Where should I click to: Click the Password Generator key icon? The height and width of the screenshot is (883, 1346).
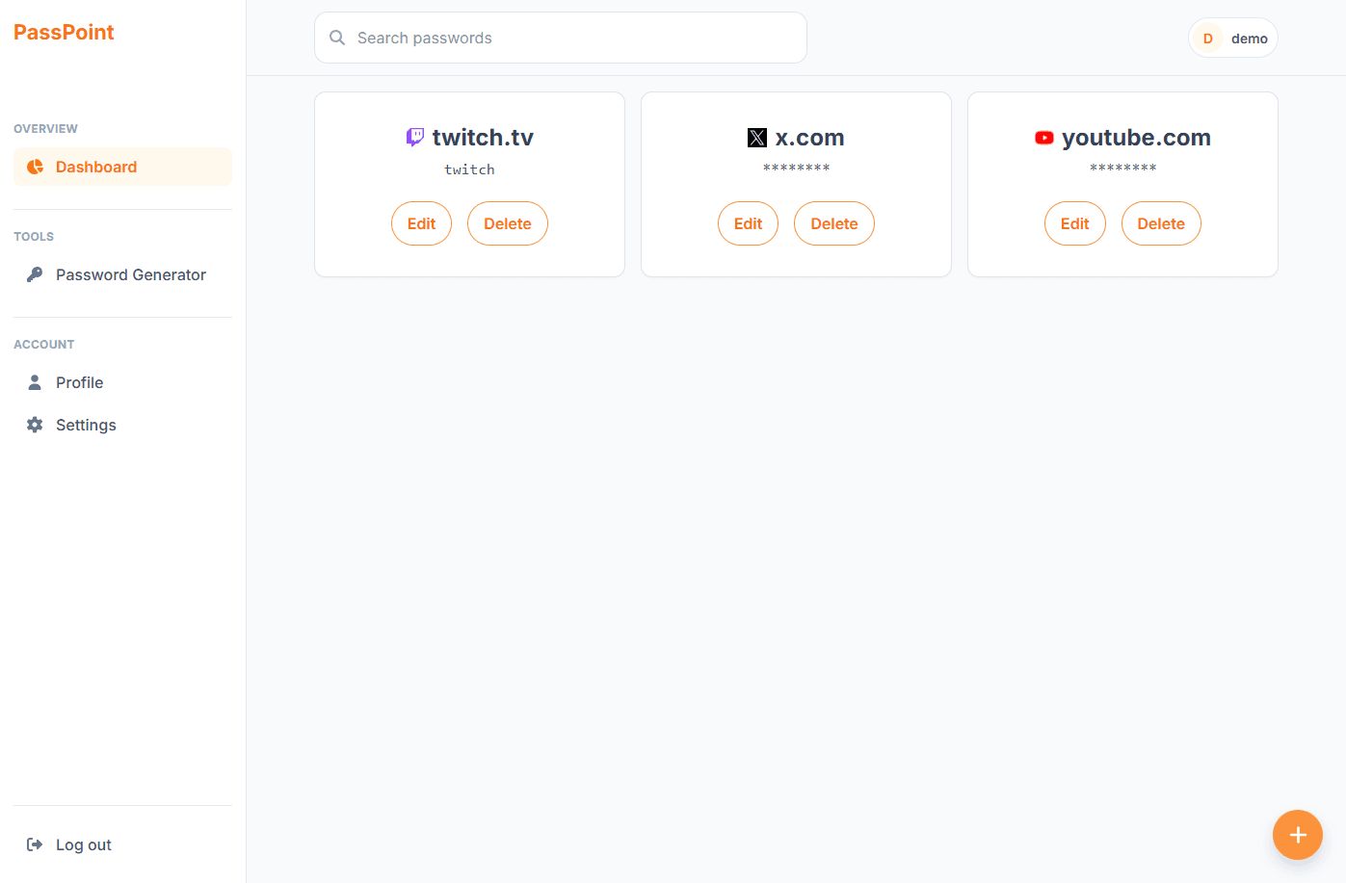[35, 274]
